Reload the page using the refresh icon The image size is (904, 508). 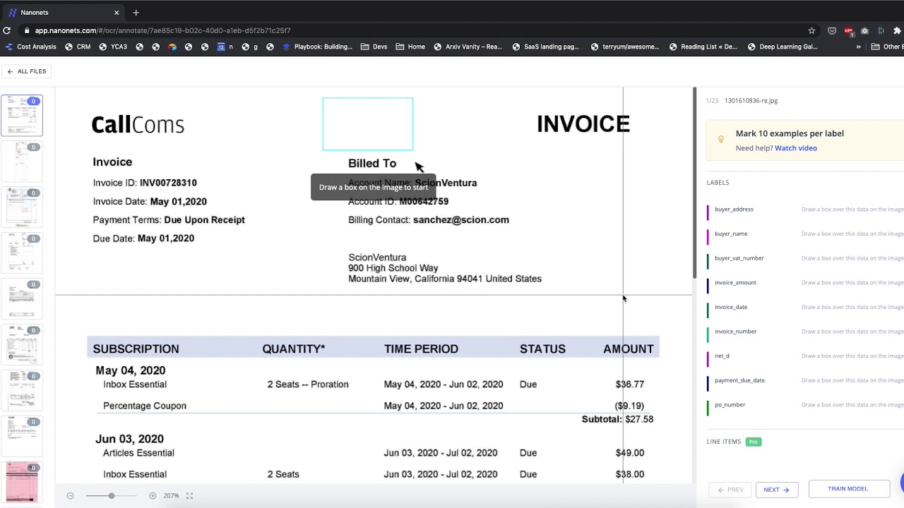[x=6, y=30]
